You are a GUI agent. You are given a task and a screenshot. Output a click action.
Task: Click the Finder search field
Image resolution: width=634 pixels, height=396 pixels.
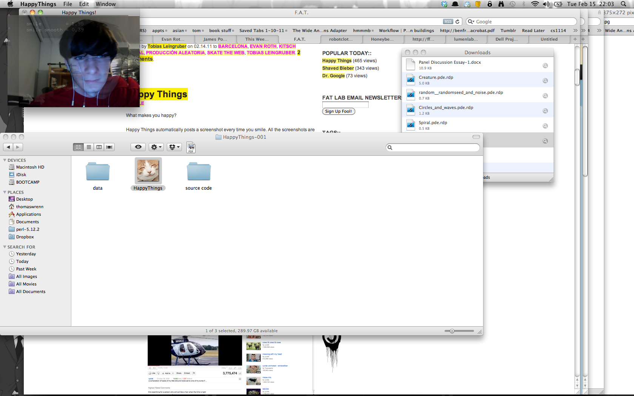tap(434, 147)
